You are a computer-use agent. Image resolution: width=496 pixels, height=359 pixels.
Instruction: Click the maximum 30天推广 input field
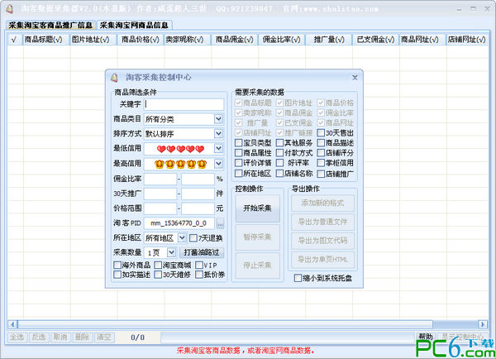pos(198,194)
